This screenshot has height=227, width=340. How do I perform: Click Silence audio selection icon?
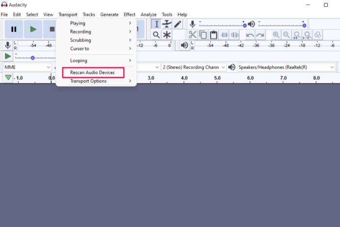[x=235, y=35]
